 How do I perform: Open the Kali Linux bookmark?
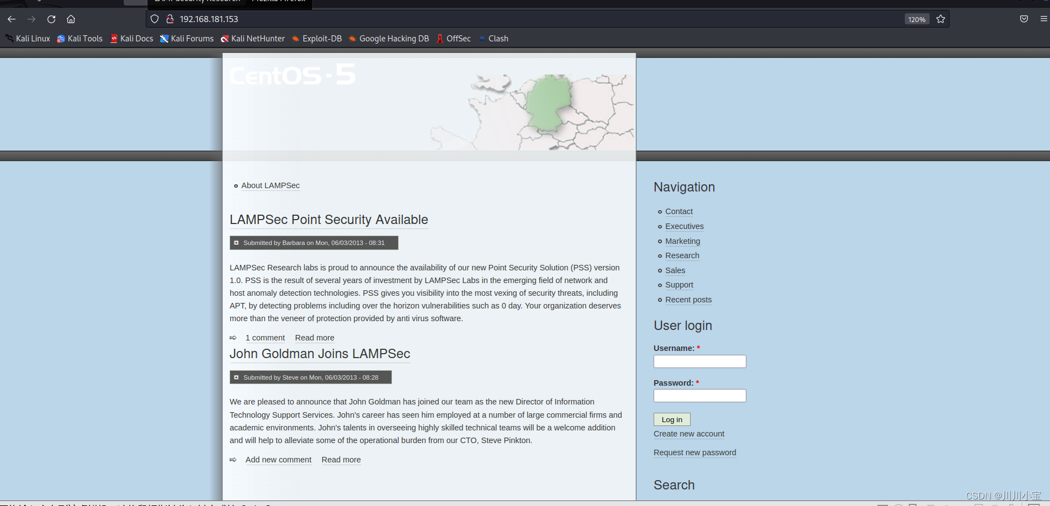pos(28,39)
